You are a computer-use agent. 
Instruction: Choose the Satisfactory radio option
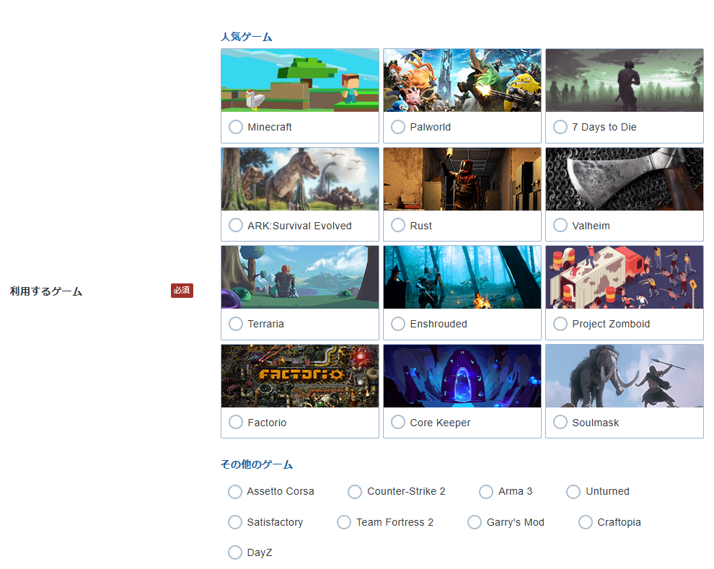pyautogui.click(x=235, y=522)
